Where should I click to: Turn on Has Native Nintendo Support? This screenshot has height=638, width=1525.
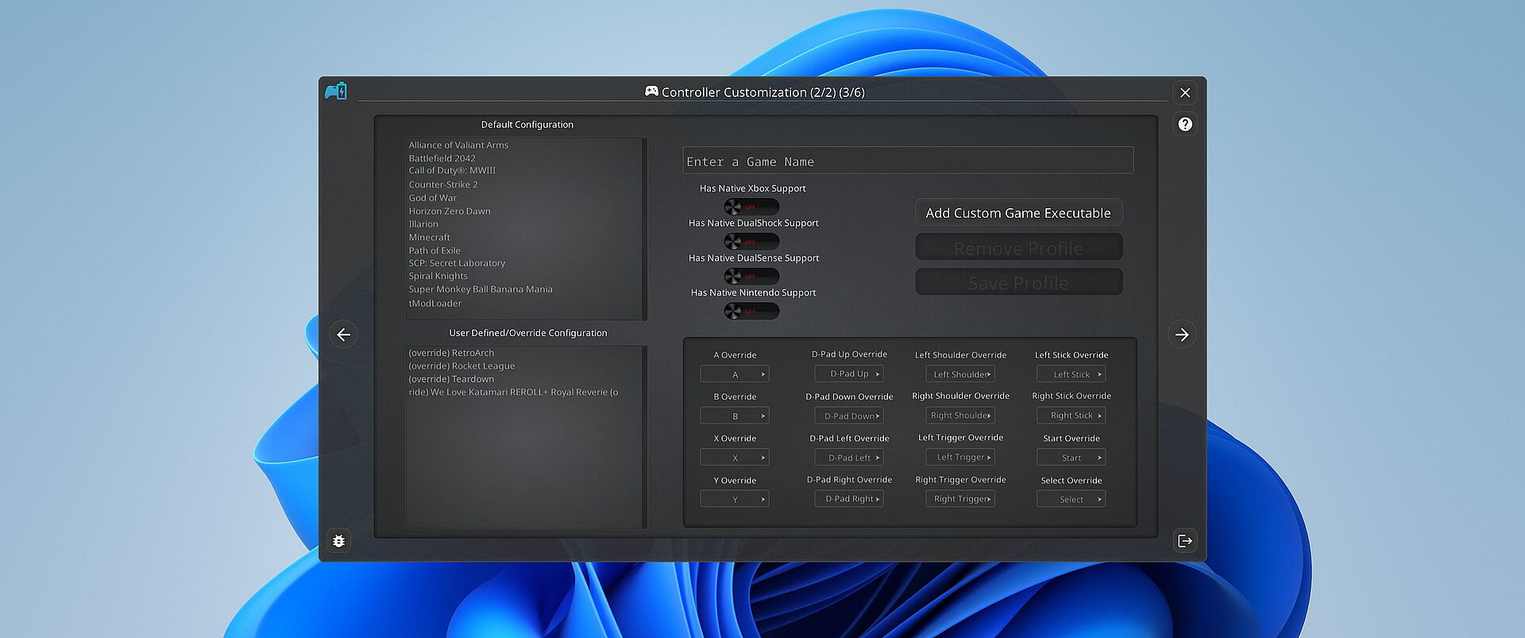pyautogui.click(x=751, y=311)
